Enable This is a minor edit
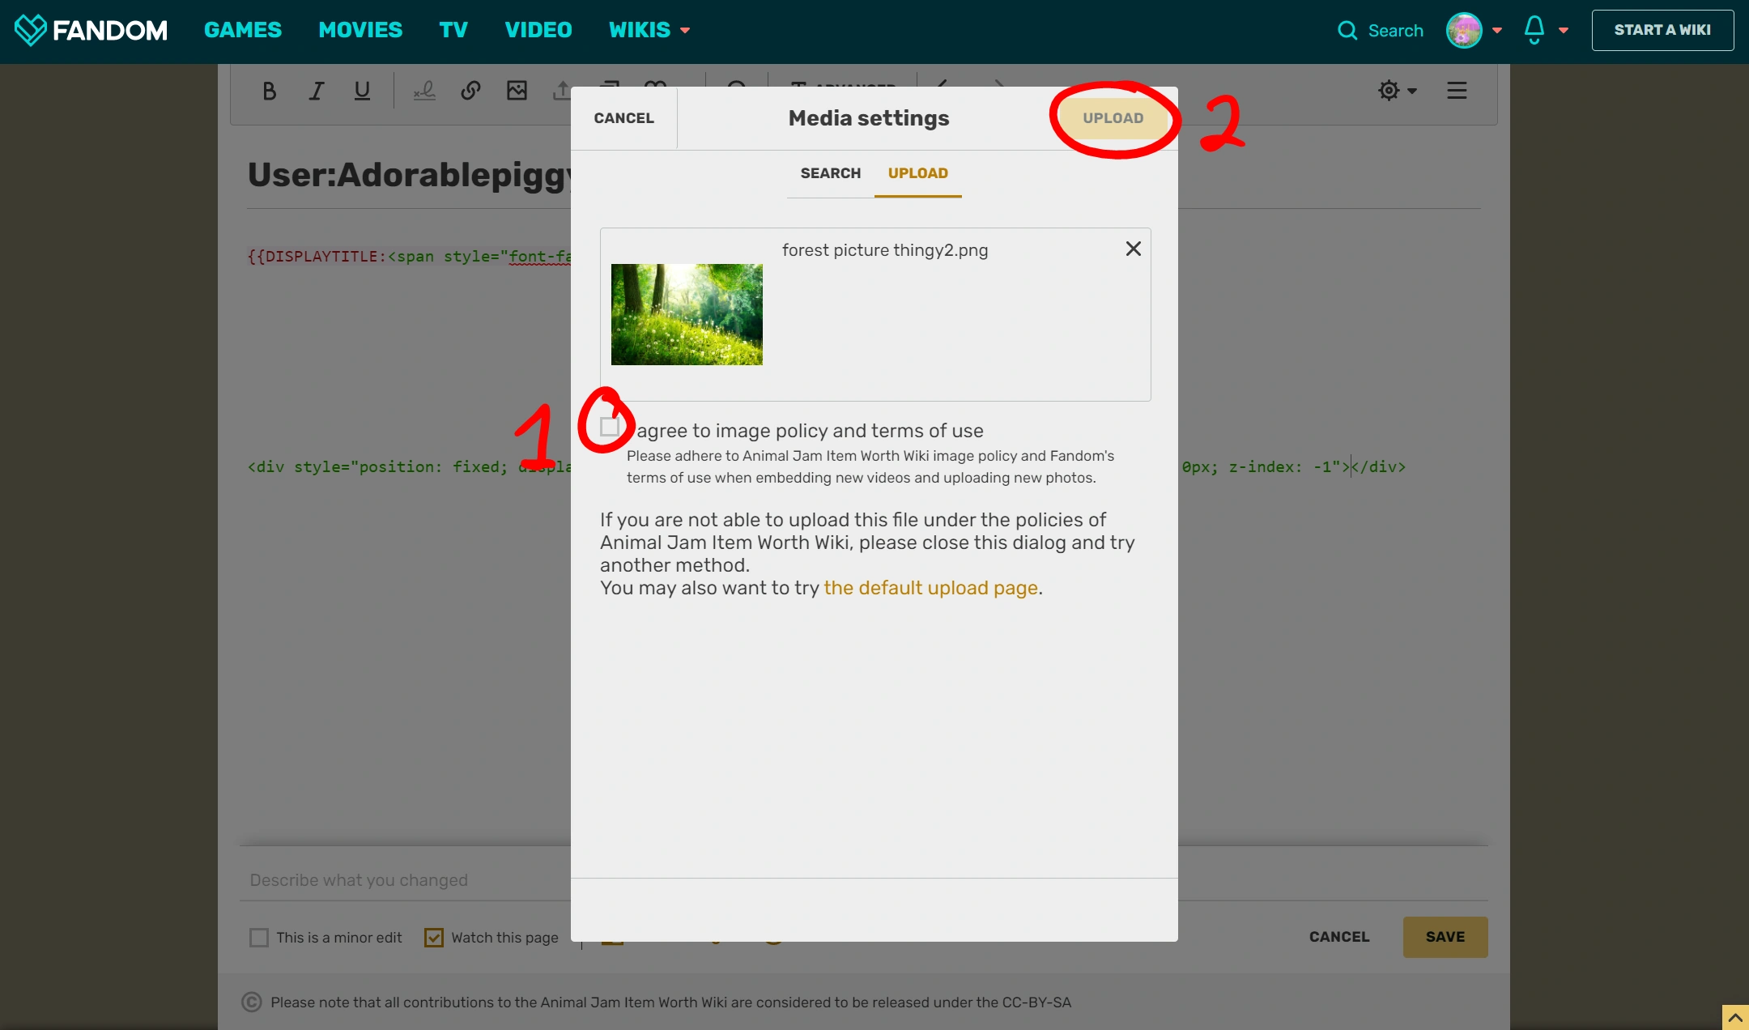The width and height of the screenshot is (1749, 1030). (x=259, y=938)
